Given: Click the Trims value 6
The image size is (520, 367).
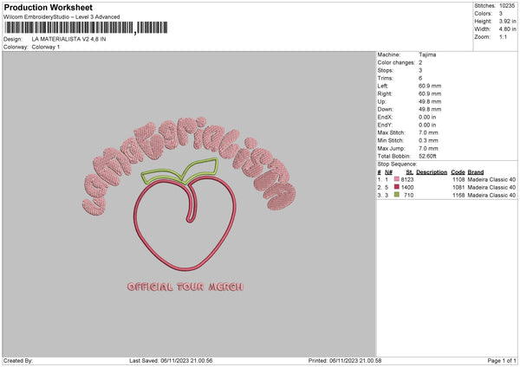Looking at the screenshot, I should (x=420, y=78).
